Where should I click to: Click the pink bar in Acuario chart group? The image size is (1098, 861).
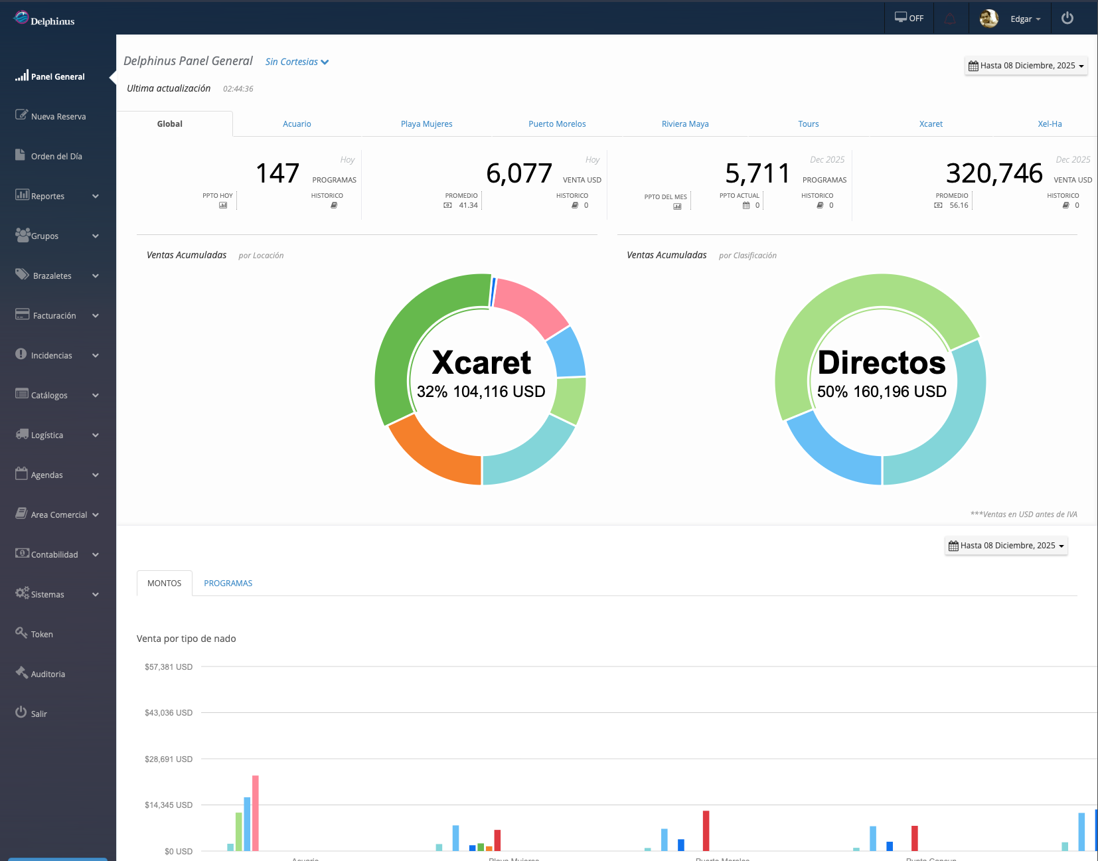[256, 813]
